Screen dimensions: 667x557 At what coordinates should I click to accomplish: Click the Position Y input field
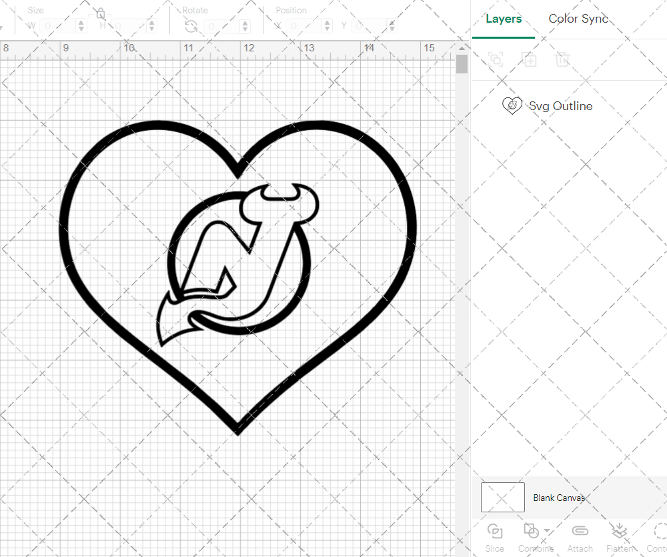370,27
